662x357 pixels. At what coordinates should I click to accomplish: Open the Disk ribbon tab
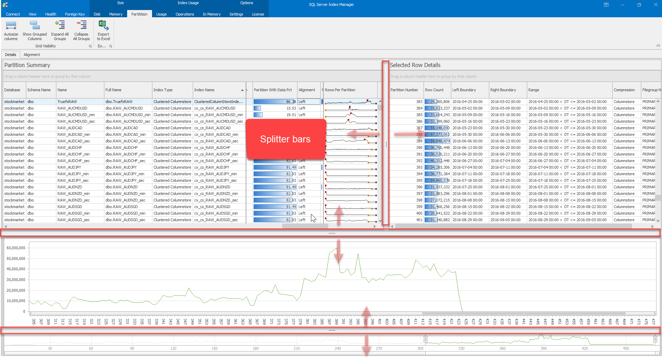97,14
